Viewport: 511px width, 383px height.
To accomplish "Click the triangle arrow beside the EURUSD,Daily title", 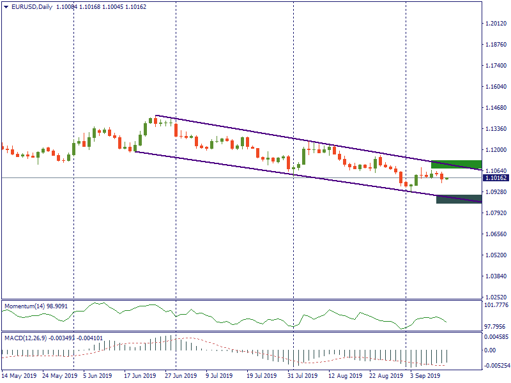I will pos(6,7).
